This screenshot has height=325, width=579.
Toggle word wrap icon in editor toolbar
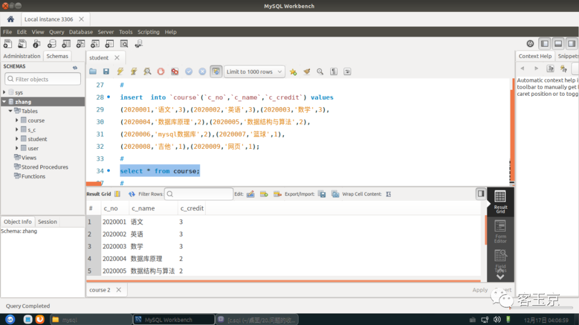pyautogui.click(x=347, y=72)
